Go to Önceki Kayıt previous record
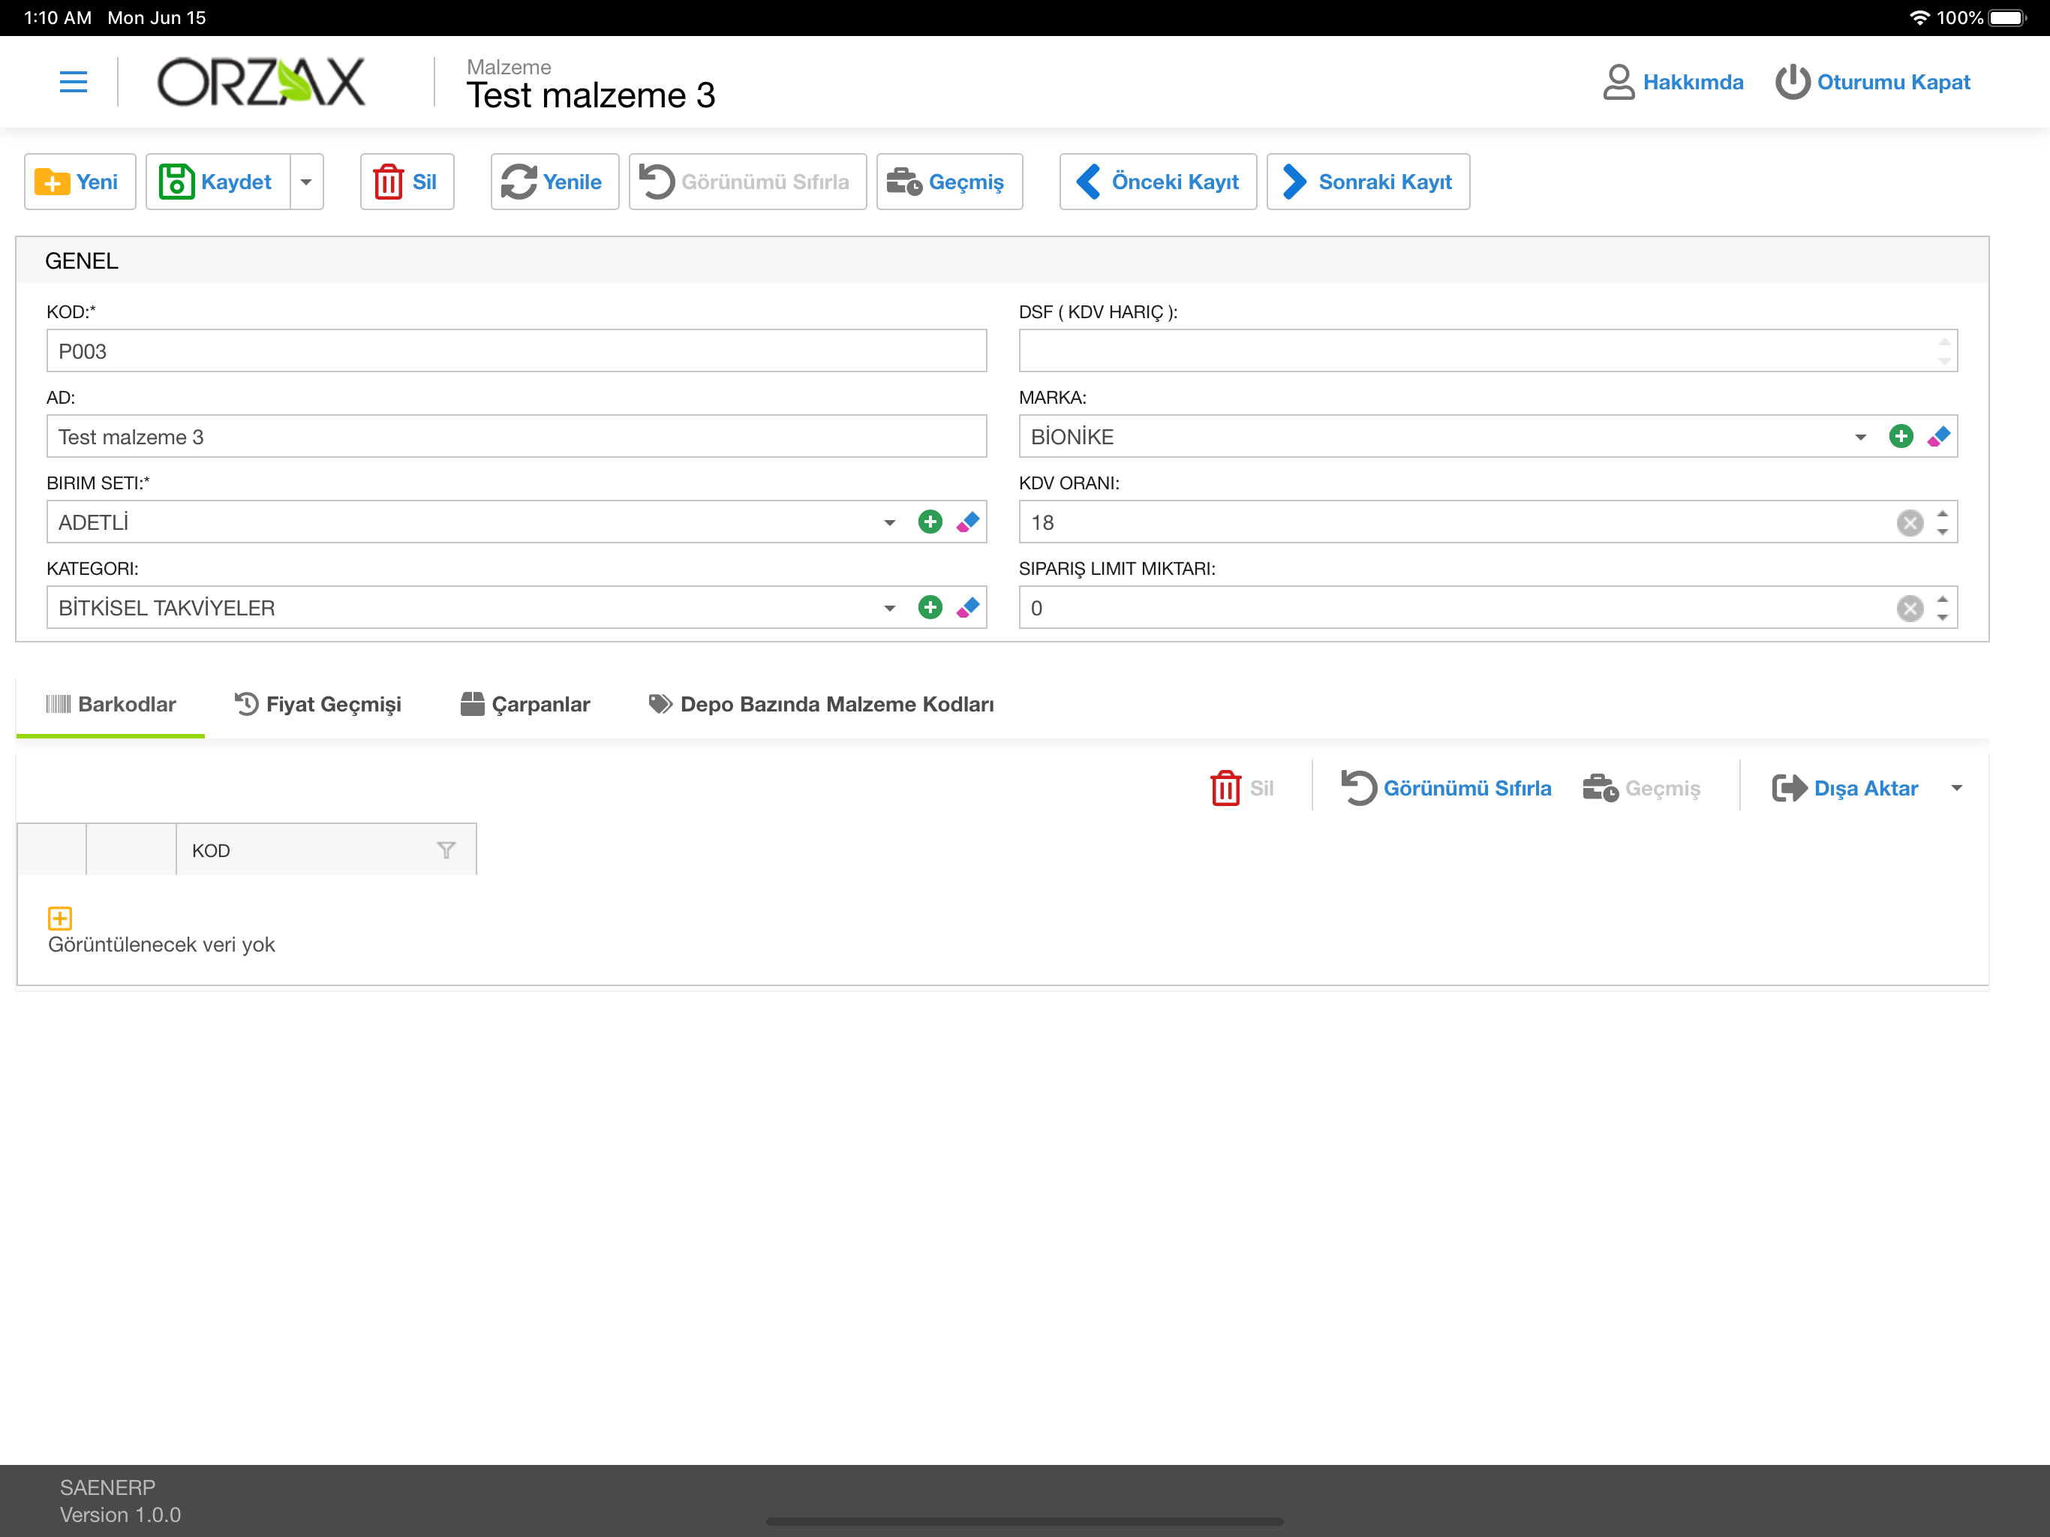The height and width of the screenshot is (1537, 2050). (x=1158, y=182)
